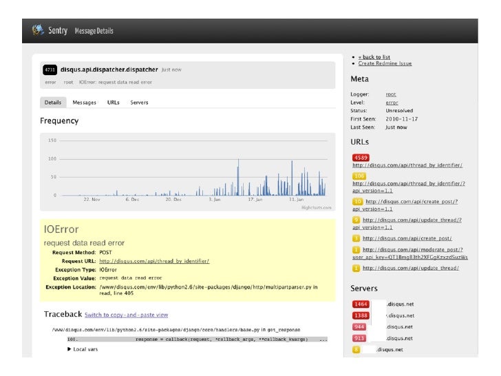Click the Sentry title in header
The width and height of the screenshot is (501, 376).
[58, 31]
